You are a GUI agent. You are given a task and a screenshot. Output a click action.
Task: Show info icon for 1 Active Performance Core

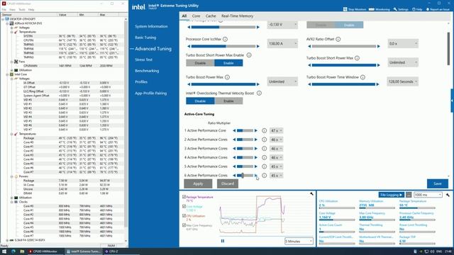tap(264, 130)
